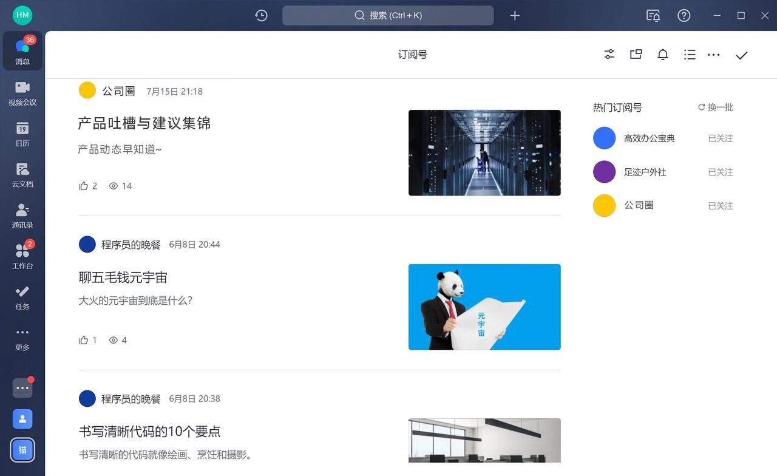777x476 pixels.
Task: Open the history clock icon
Action: [261, 15]
